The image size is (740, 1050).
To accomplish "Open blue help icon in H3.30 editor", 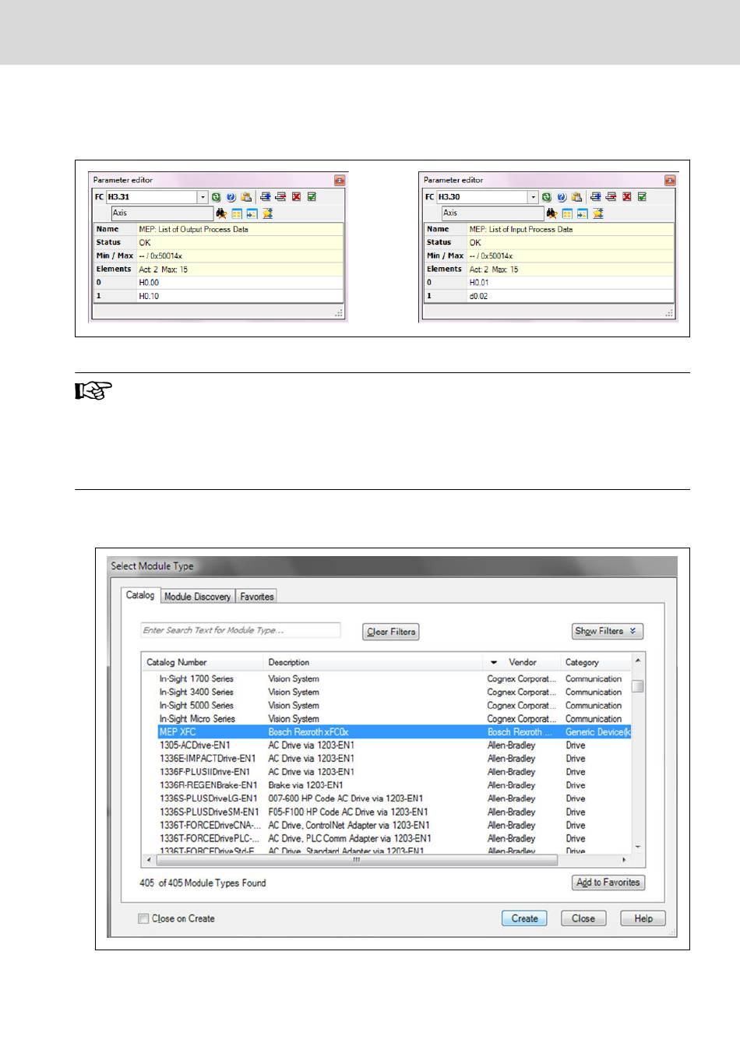I will pyautogui.click(x=562, y=197).
